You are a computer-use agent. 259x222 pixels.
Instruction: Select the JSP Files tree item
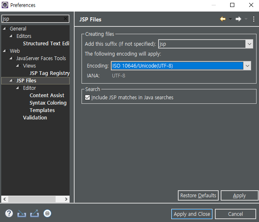26,80
